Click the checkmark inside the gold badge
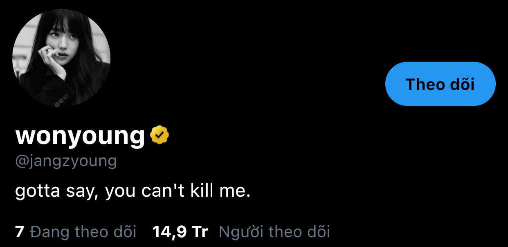Image resolution: width=508 pixels, height=247 pixels. pyautogui.click(x=160, y=136)
